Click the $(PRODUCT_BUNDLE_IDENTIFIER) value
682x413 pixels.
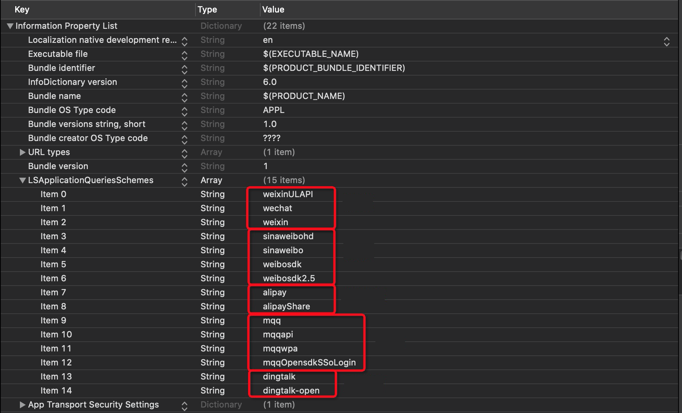coord(334,68)
